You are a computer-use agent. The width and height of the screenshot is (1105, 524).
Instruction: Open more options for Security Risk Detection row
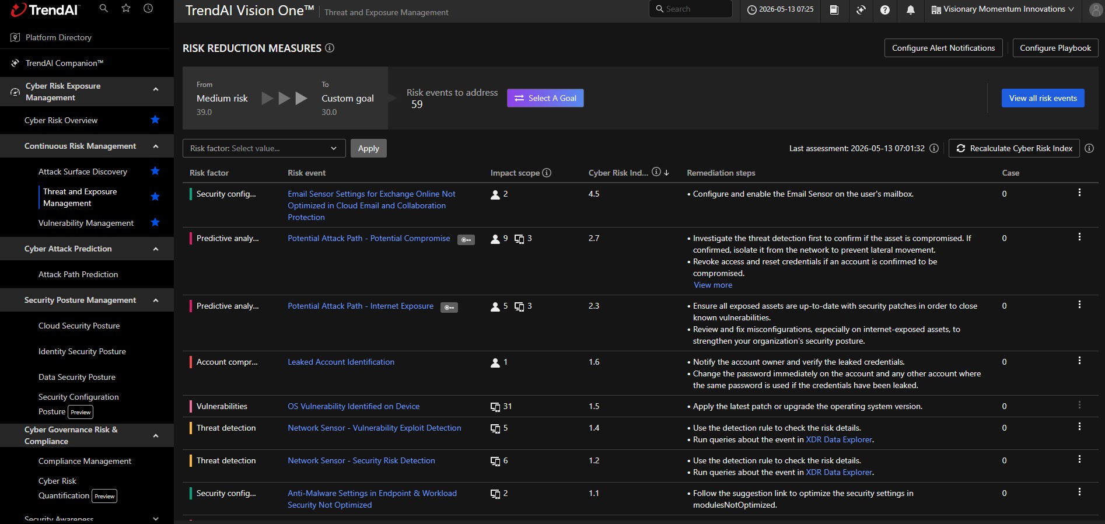1079,459
